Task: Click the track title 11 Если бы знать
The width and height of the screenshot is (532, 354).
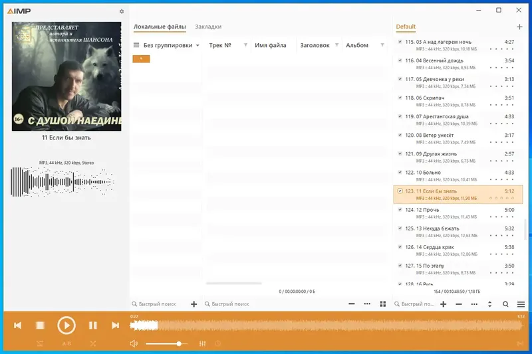Action: [66, 137]
